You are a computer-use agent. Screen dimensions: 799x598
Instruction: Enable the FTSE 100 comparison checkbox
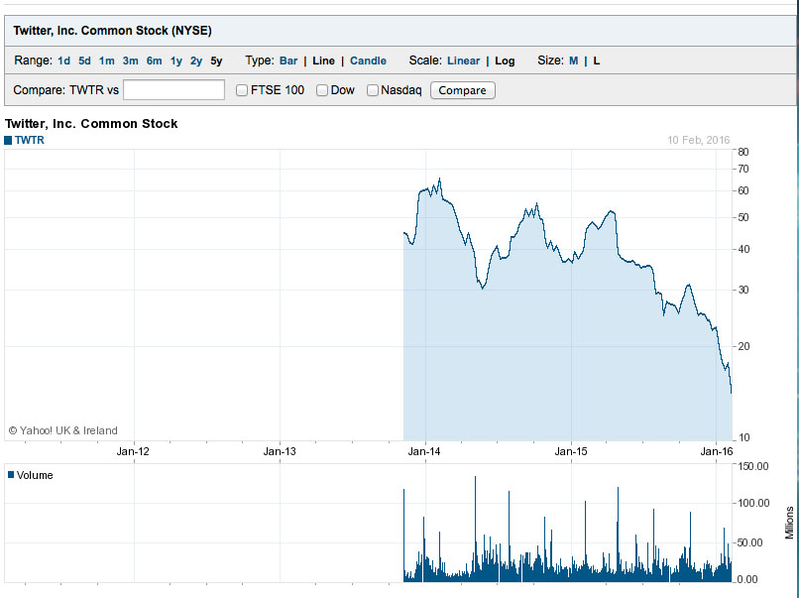pyautogui.click(x=242, y=90)
